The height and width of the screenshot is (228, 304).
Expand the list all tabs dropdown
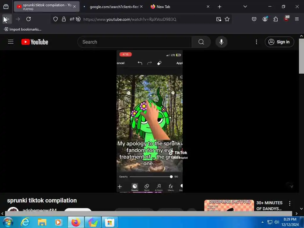(245, 7)
